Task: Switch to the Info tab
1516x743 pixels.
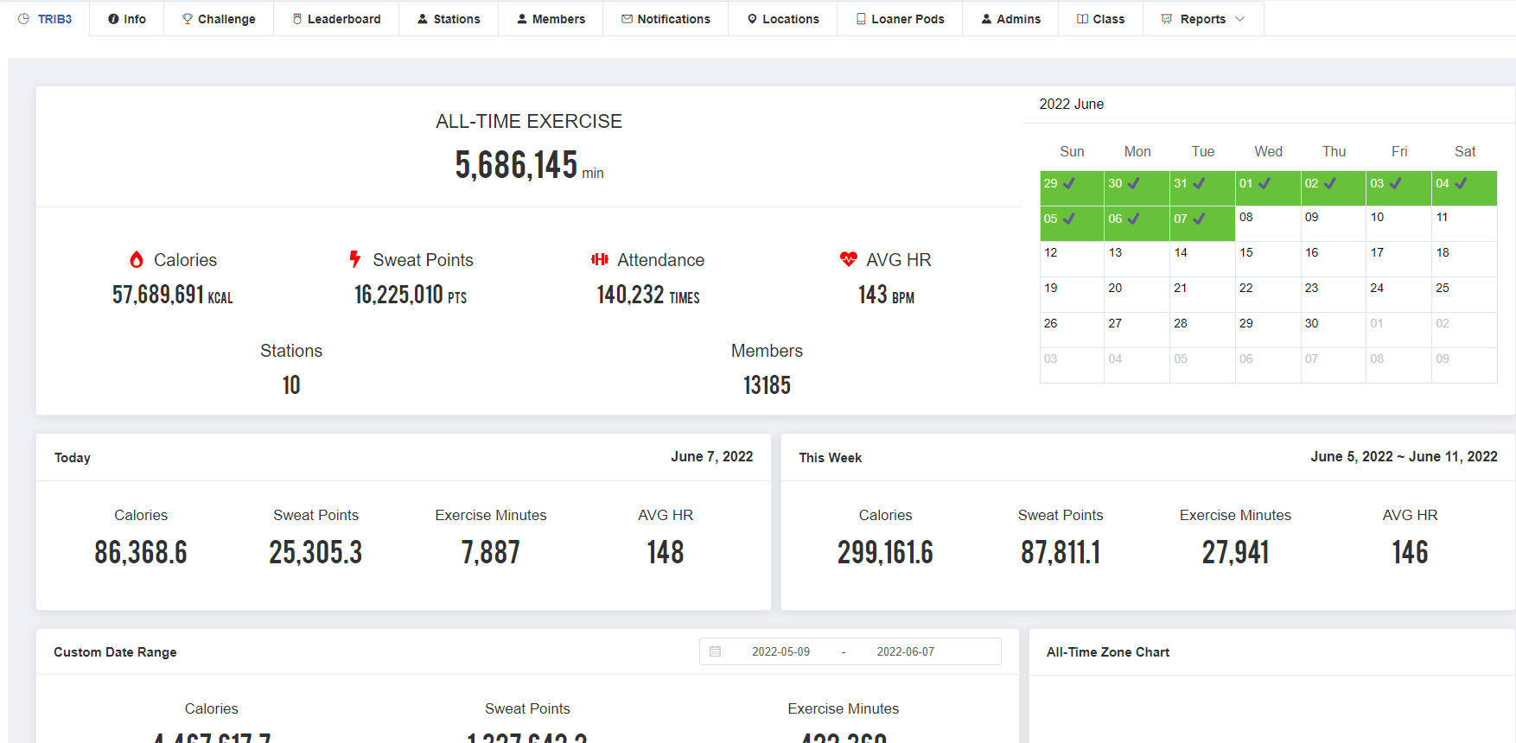Action: [127, 19]
